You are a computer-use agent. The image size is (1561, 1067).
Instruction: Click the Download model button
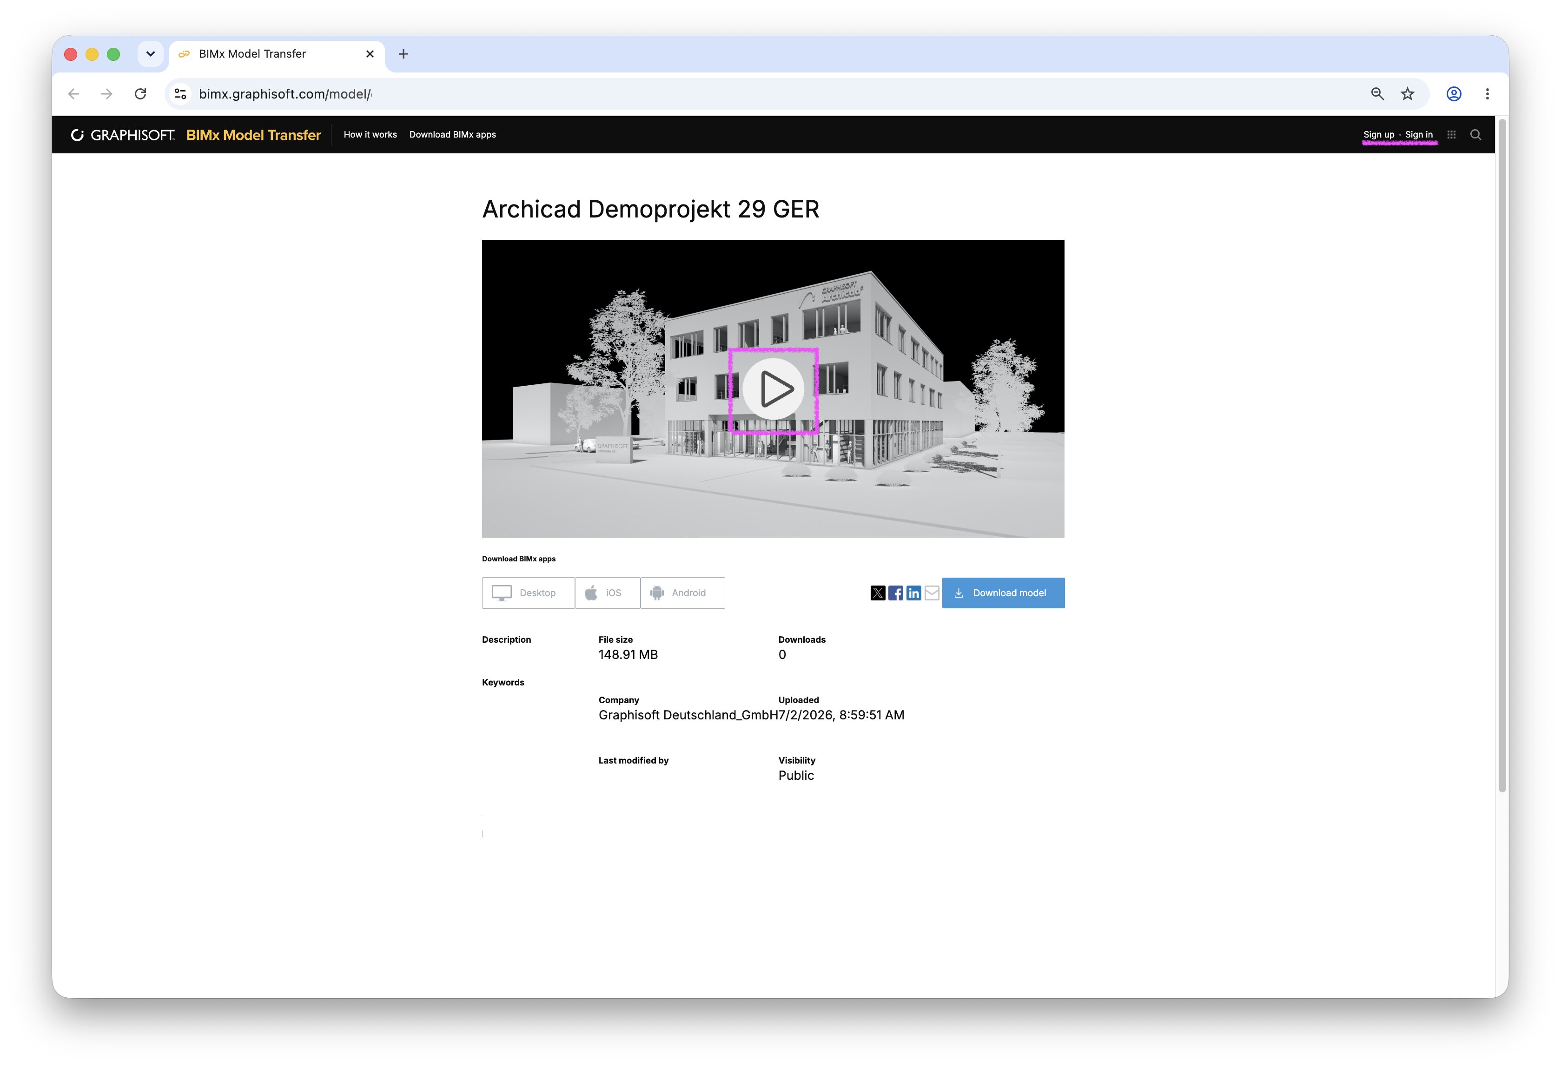point(1003,593)
